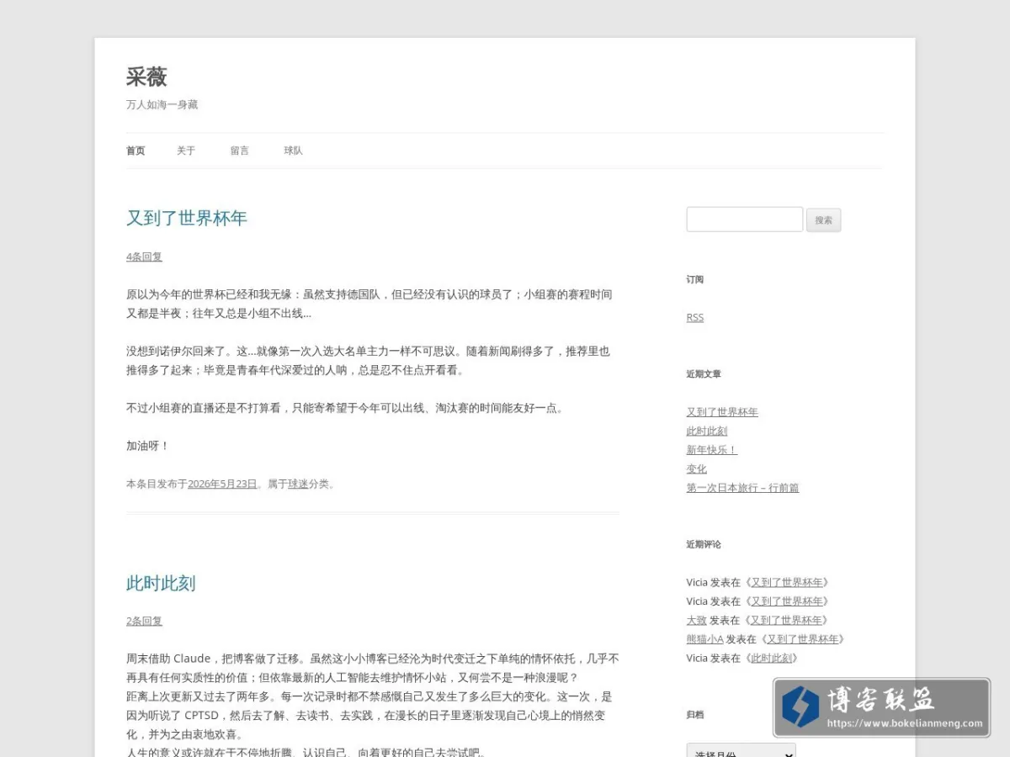
Task: Click the 近期文章 sidebar heading
Action: [704, 374]
